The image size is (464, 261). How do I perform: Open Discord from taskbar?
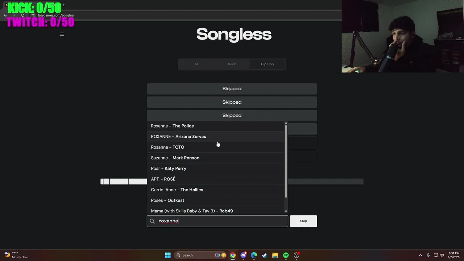[x=243, y=255]
